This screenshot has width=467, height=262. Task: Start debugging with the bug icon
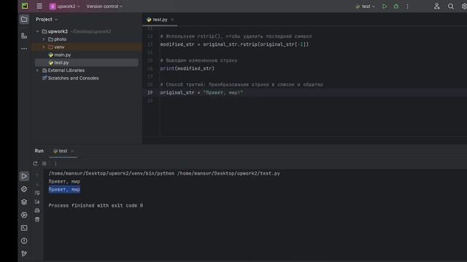pos(395,7)
